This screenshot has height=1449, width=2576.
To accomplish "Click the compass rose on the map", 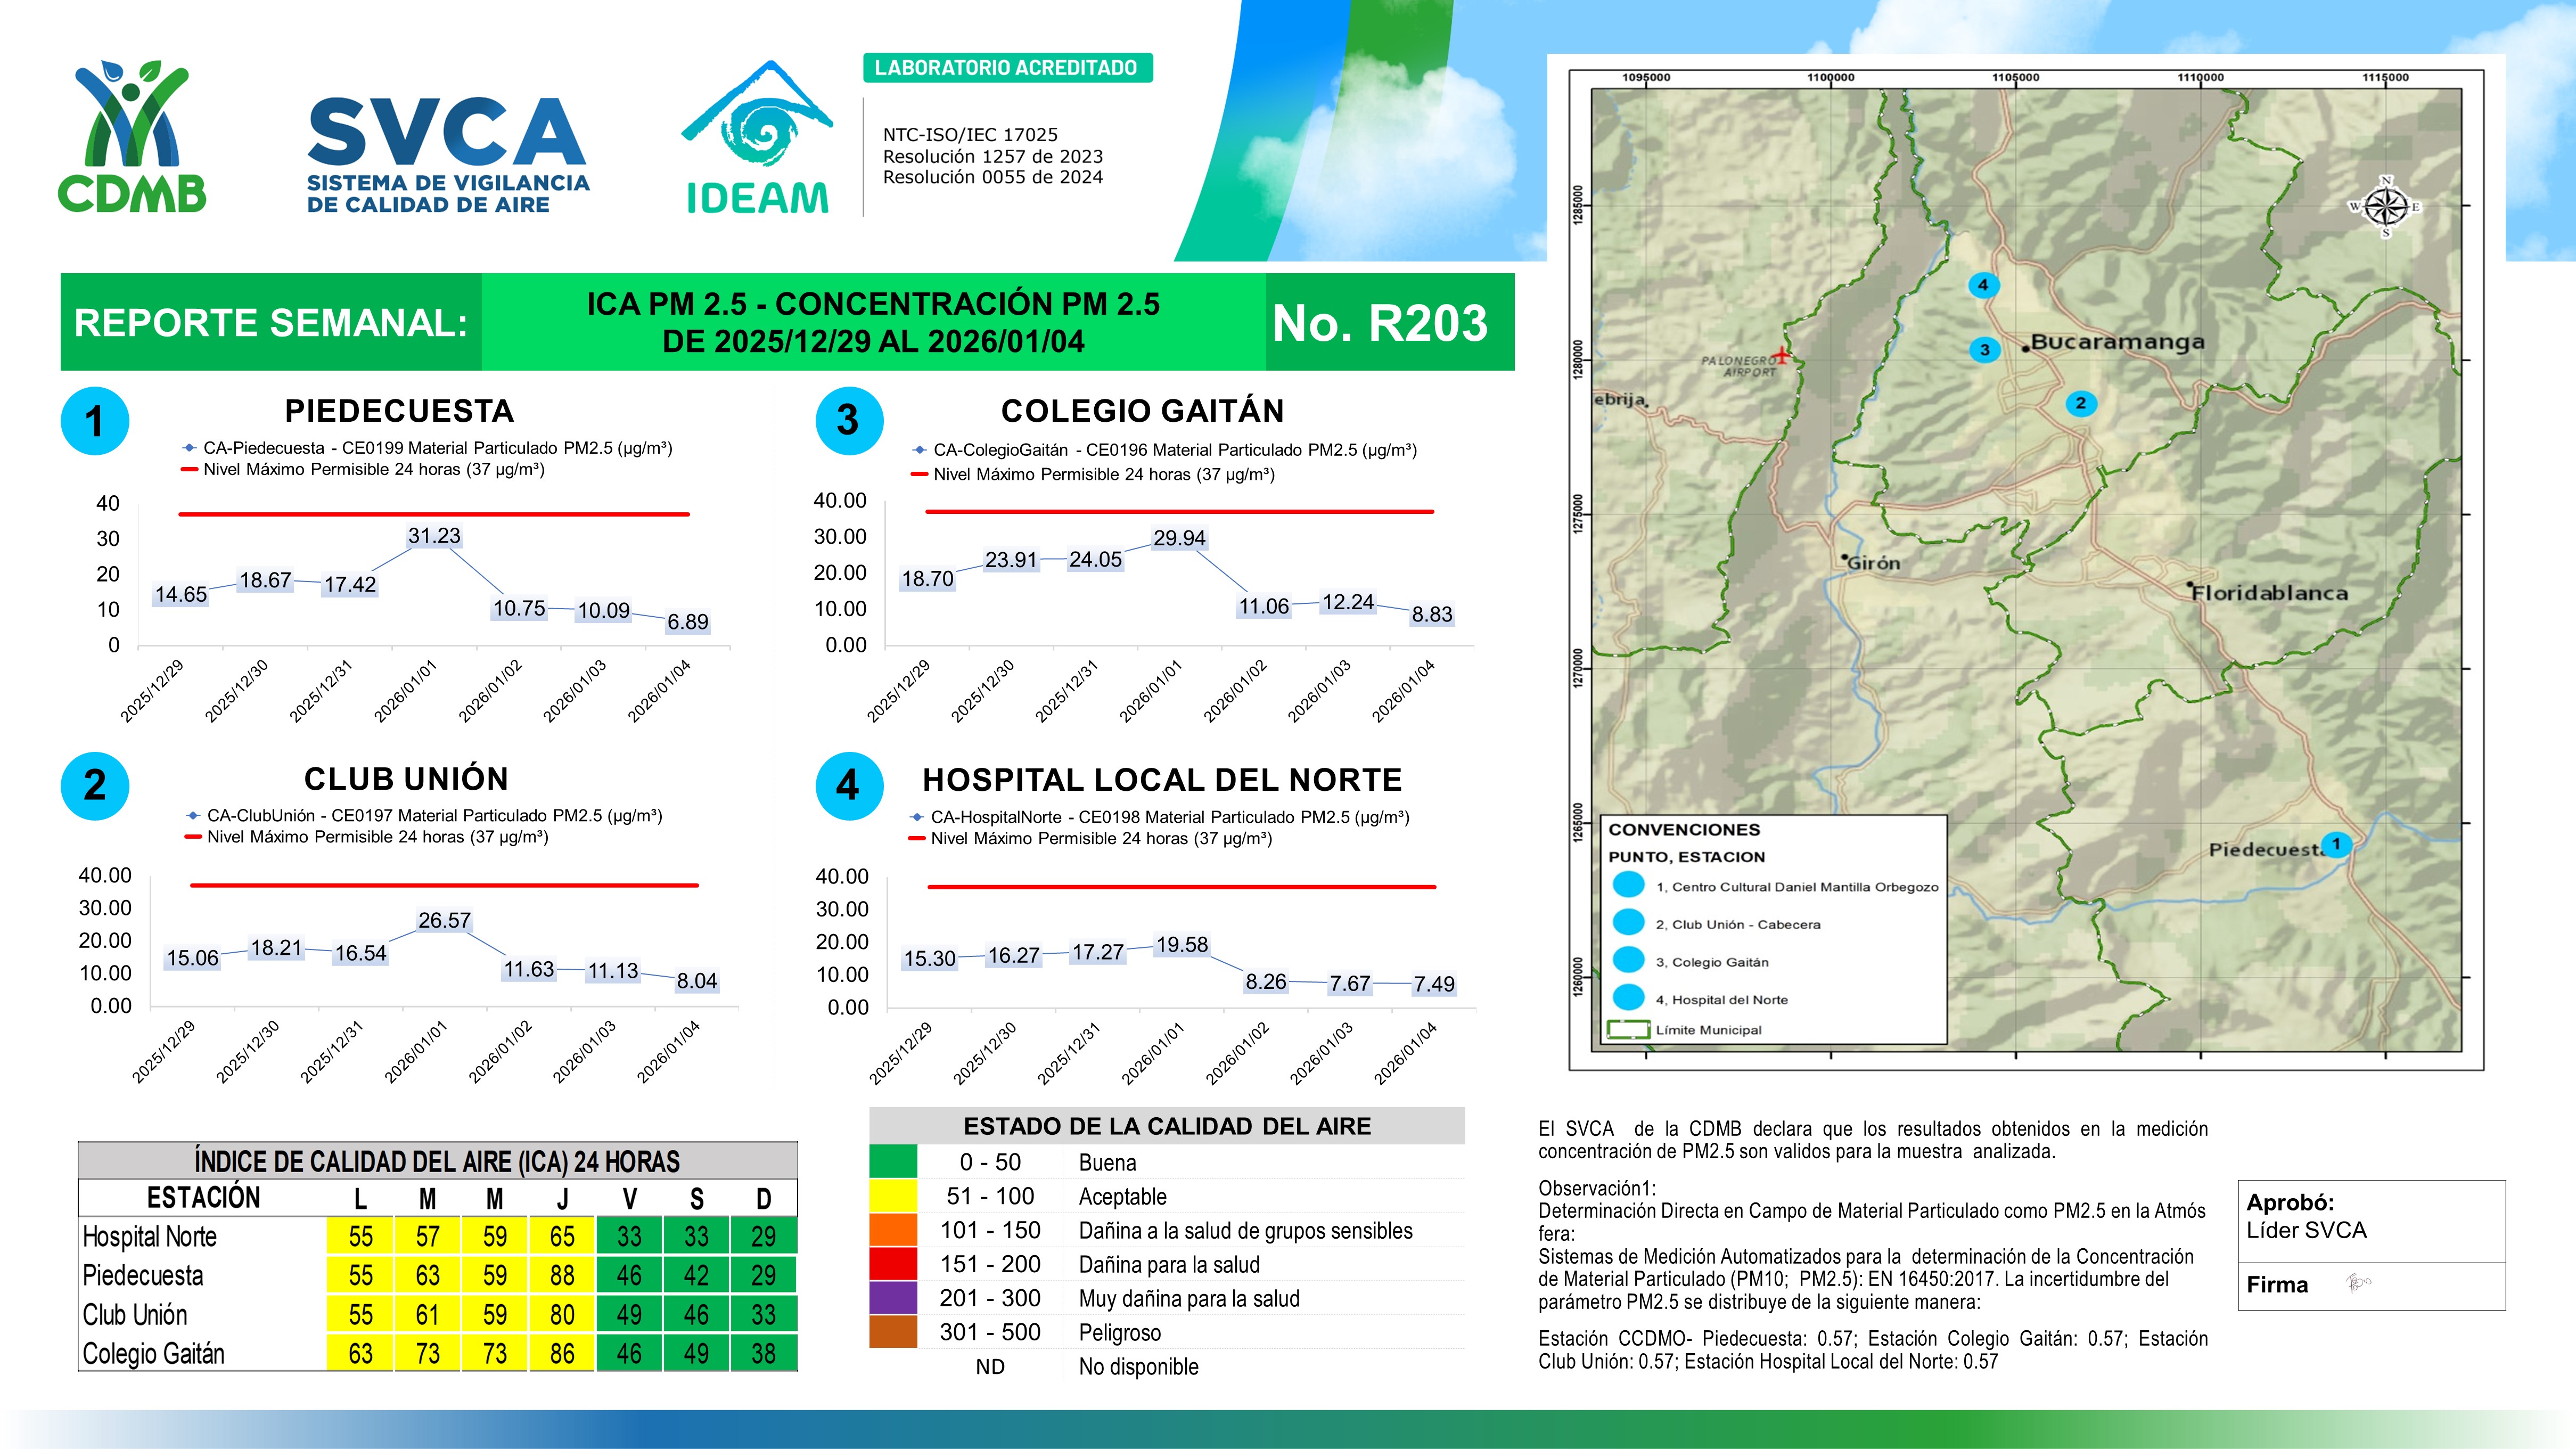I will point(2386,207).
